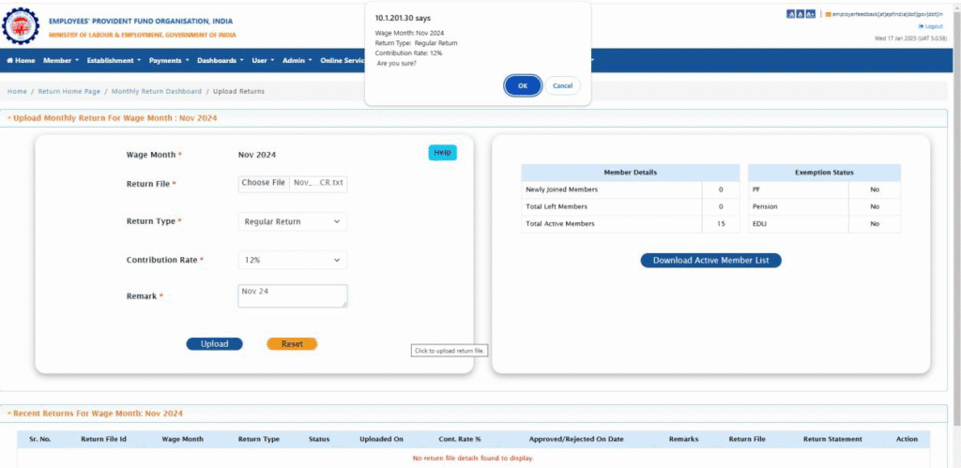
Task: Open the Return Type dropdown
Action: pyautogui.click(x=292, y=222)
